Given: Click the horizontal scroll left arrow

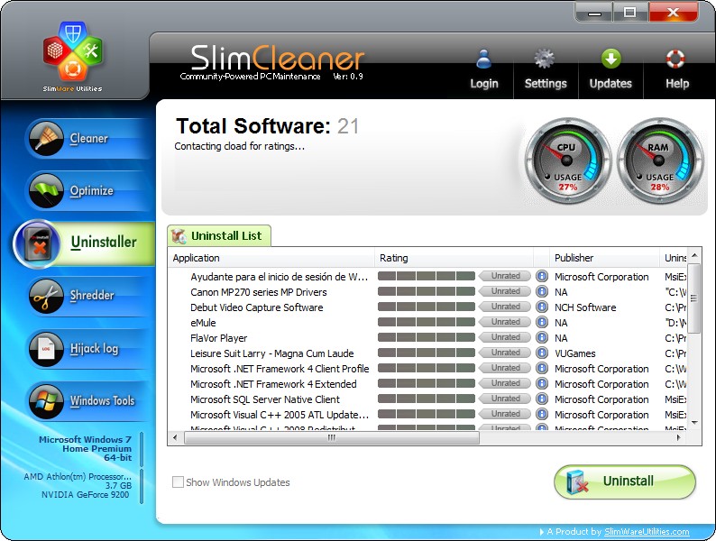Looking at the screenshot, I should pyautogui.click(x=175, y=437).
